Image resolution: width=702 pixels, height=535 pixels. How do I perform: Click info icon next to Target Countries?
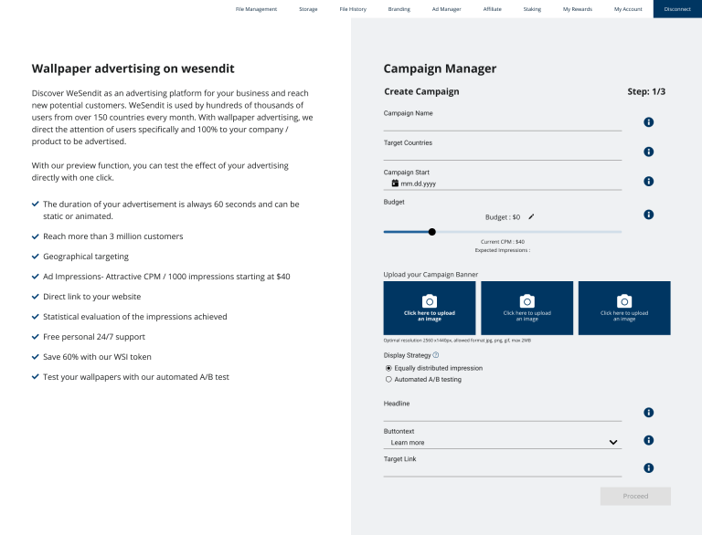point(648,152)
